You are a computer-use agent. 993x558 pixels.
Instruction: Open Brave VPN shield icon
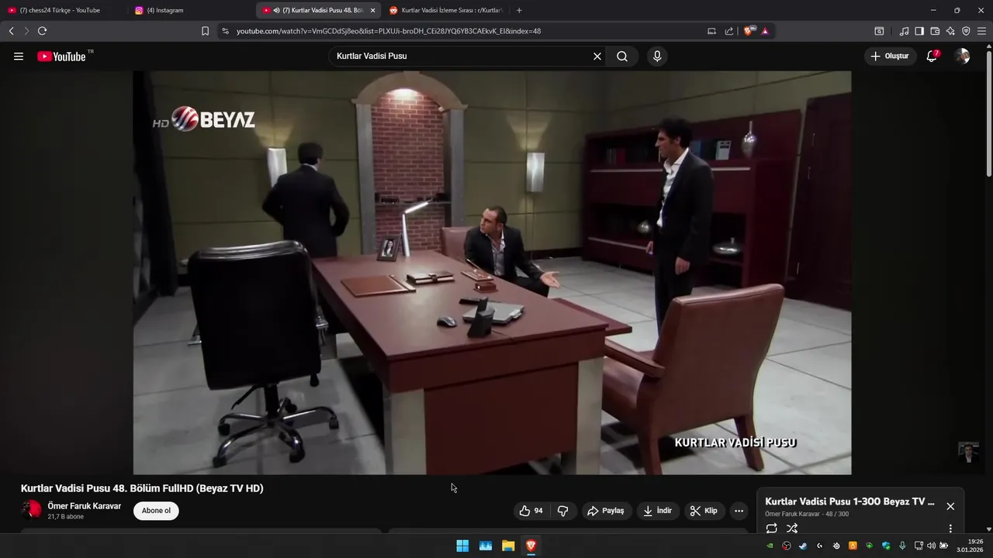tap(966, 31)
